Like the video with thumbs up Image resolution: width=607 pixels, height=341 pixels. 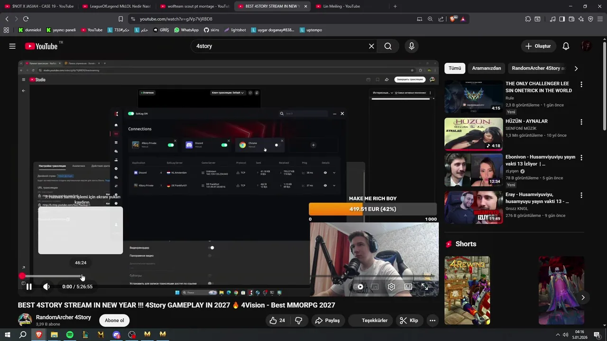(277, 321)
